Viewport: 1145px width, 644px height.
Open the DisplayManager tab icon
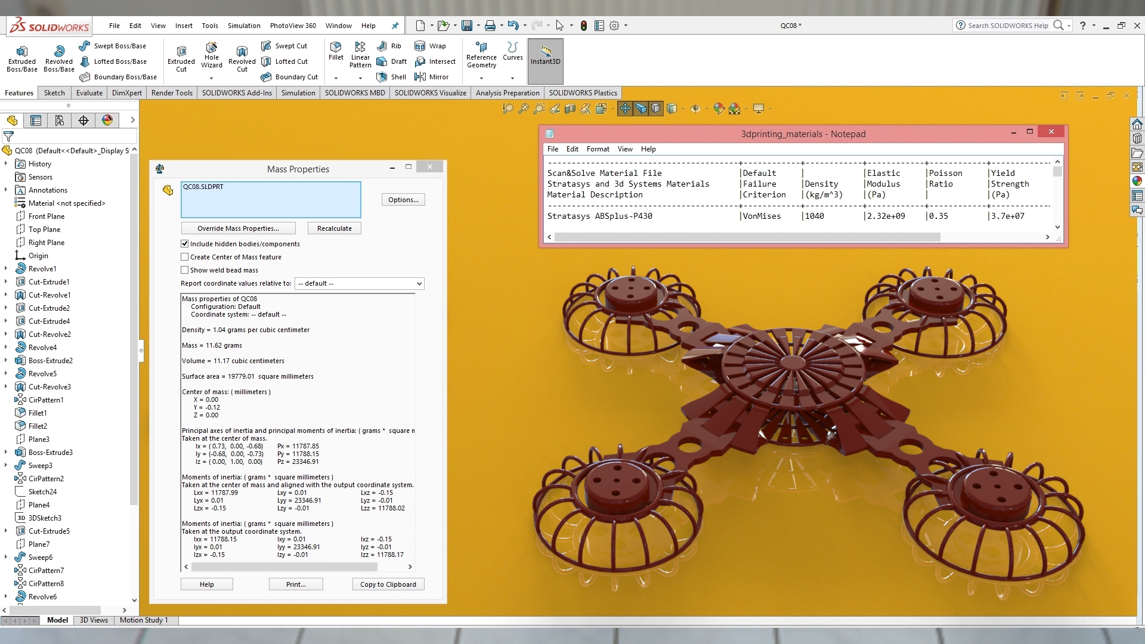tap(107, 120)
